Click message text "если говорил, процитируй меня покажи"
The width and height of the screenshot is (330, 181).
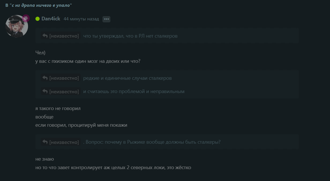[81, 125]
